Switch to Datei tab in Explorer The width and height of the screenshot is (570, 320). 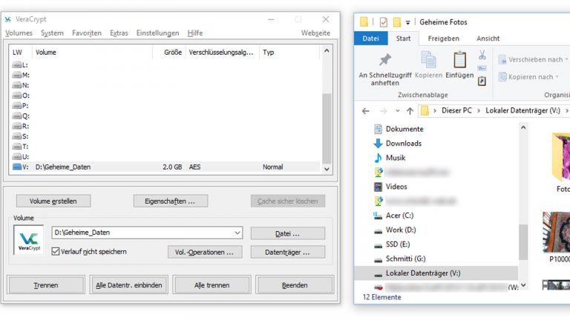(370, 39)
